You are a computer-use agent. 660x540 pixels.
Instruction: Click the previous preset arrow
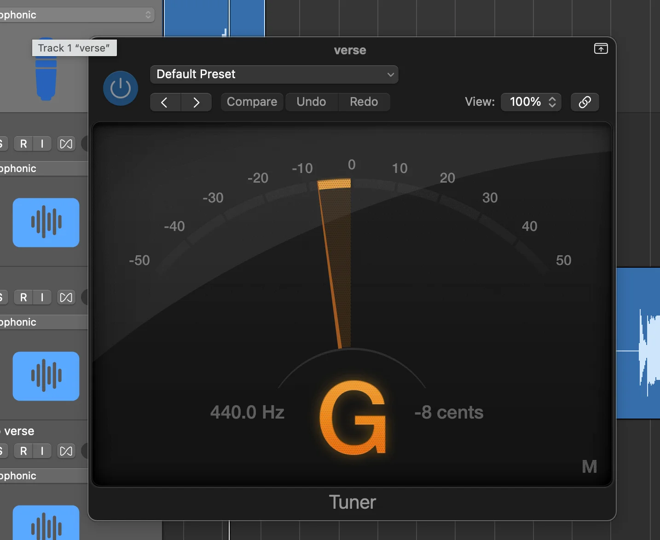pos(165,102)
